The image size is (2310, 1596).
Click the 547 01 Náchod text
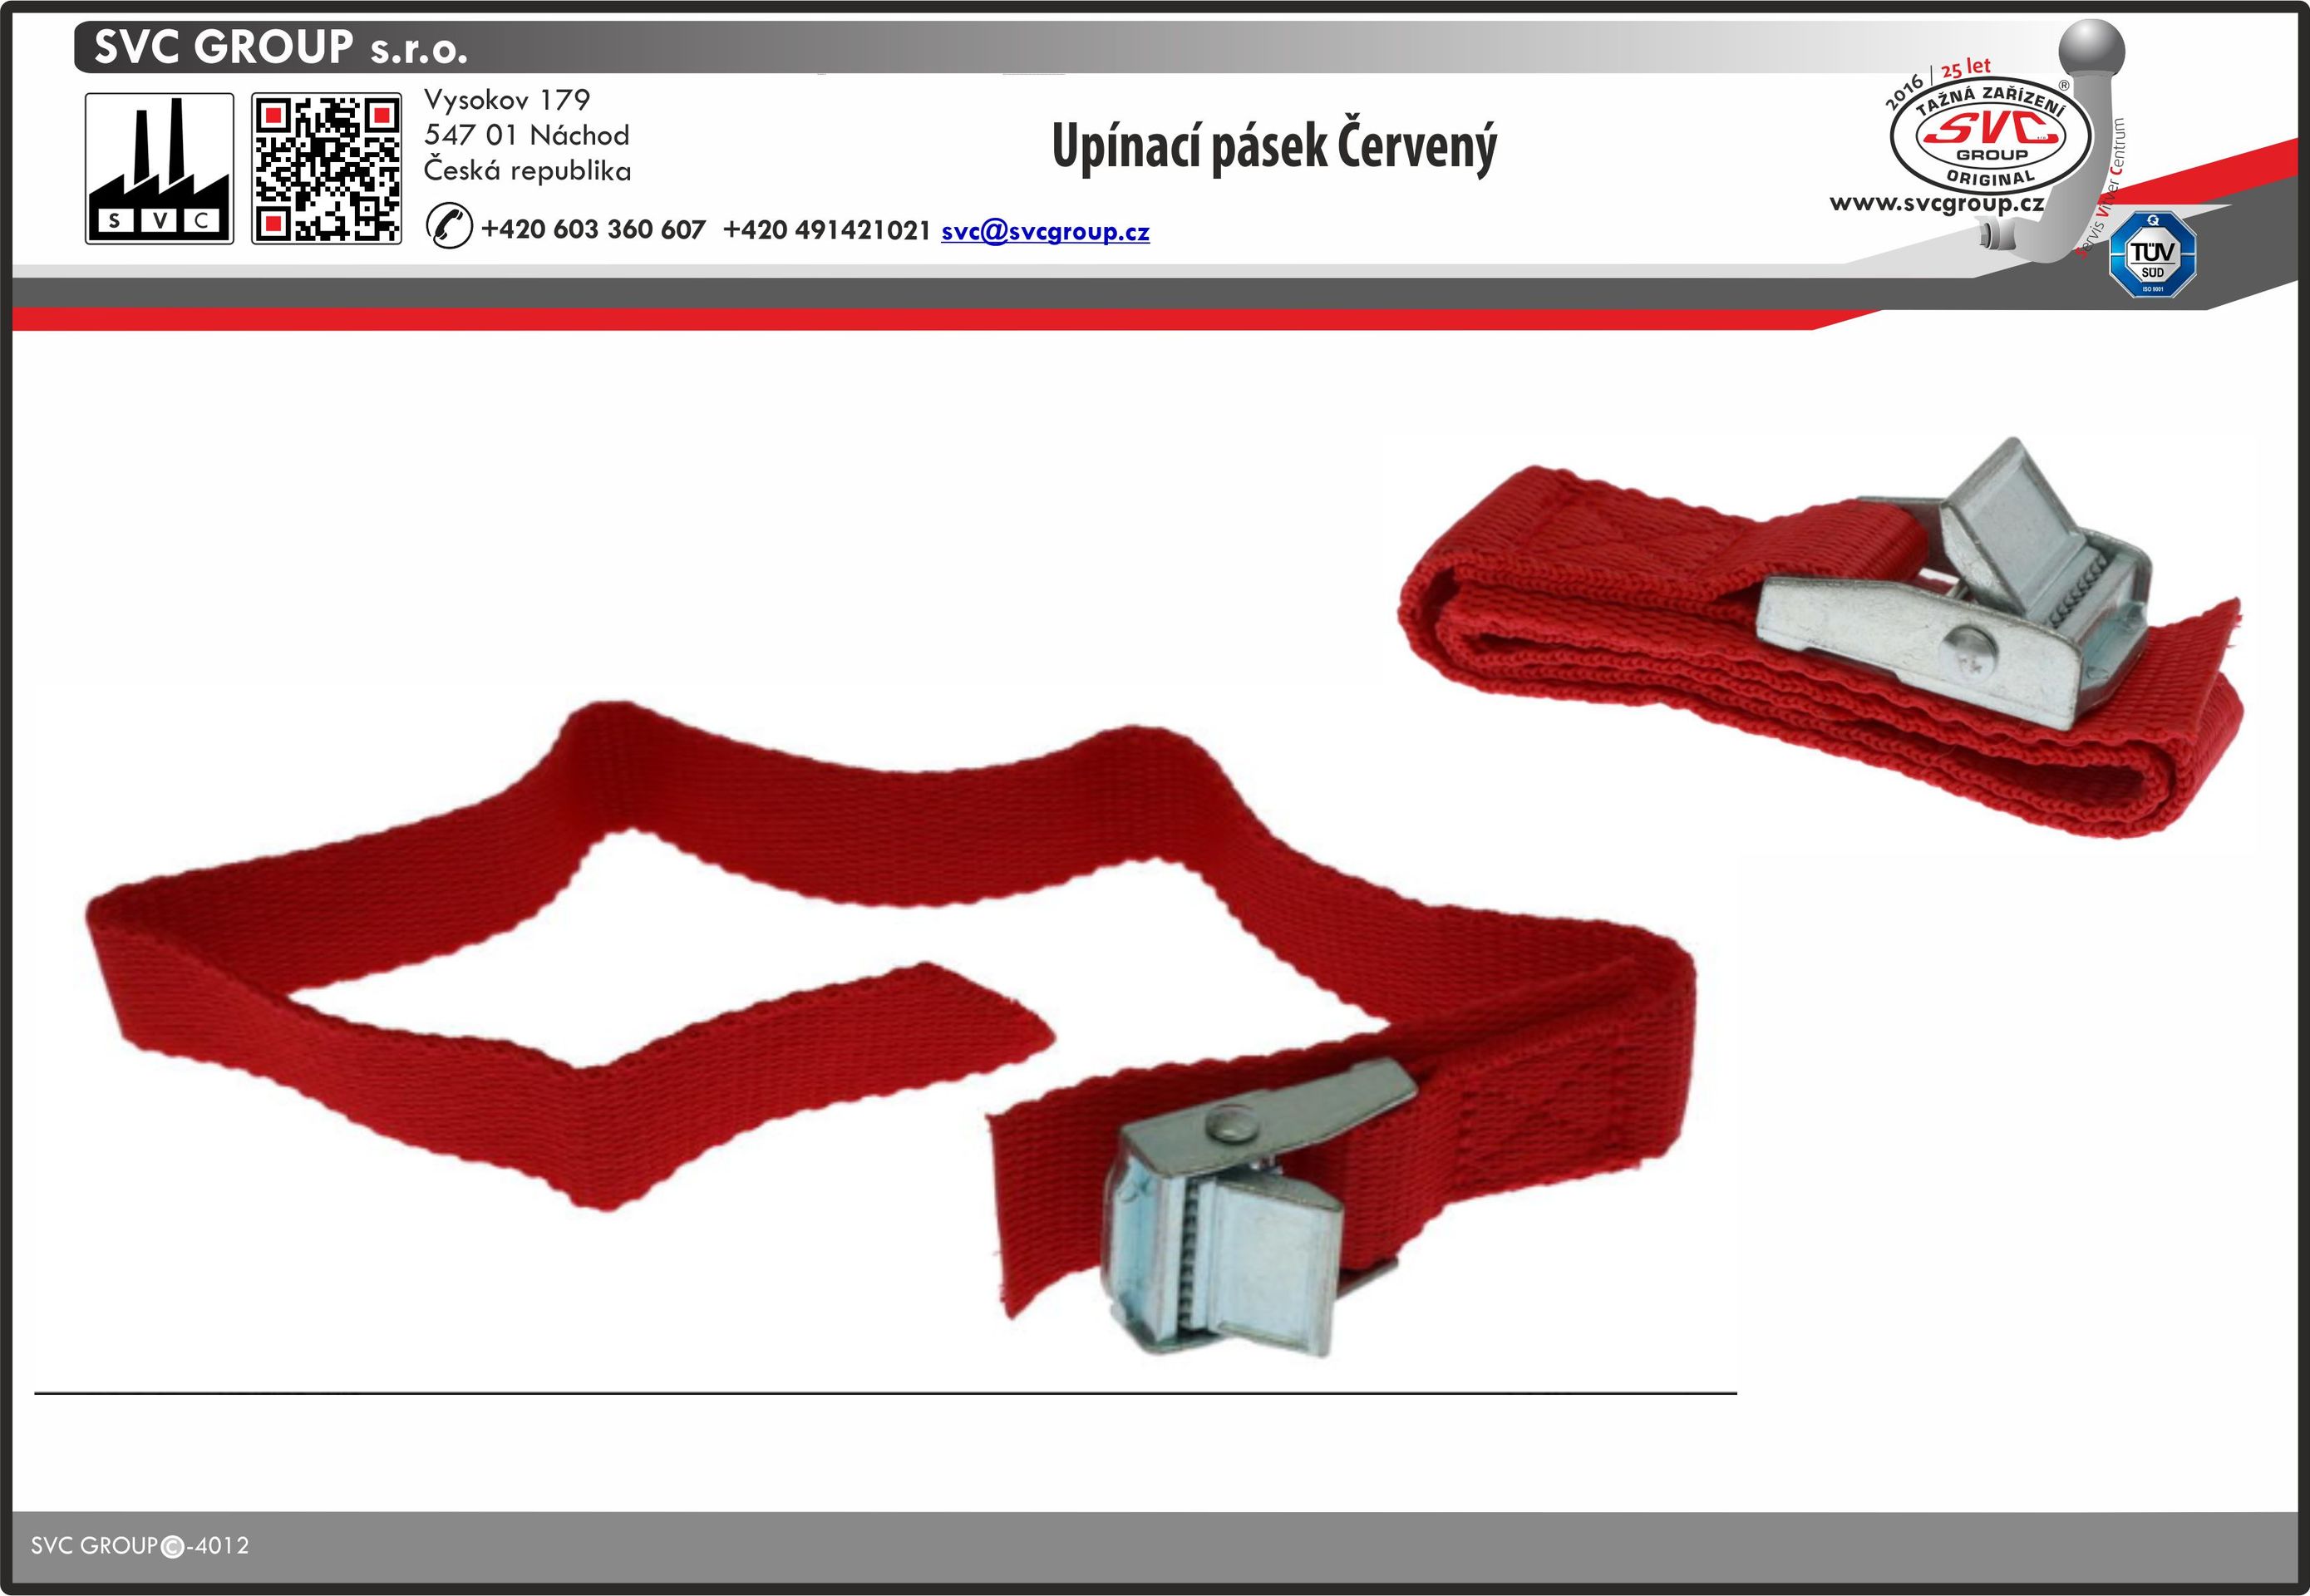(527, 135)
